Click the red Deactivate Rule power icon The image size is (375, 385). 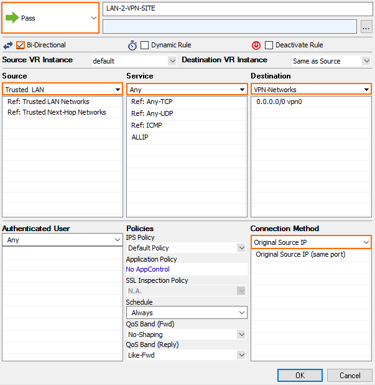(x=256, y=45)
